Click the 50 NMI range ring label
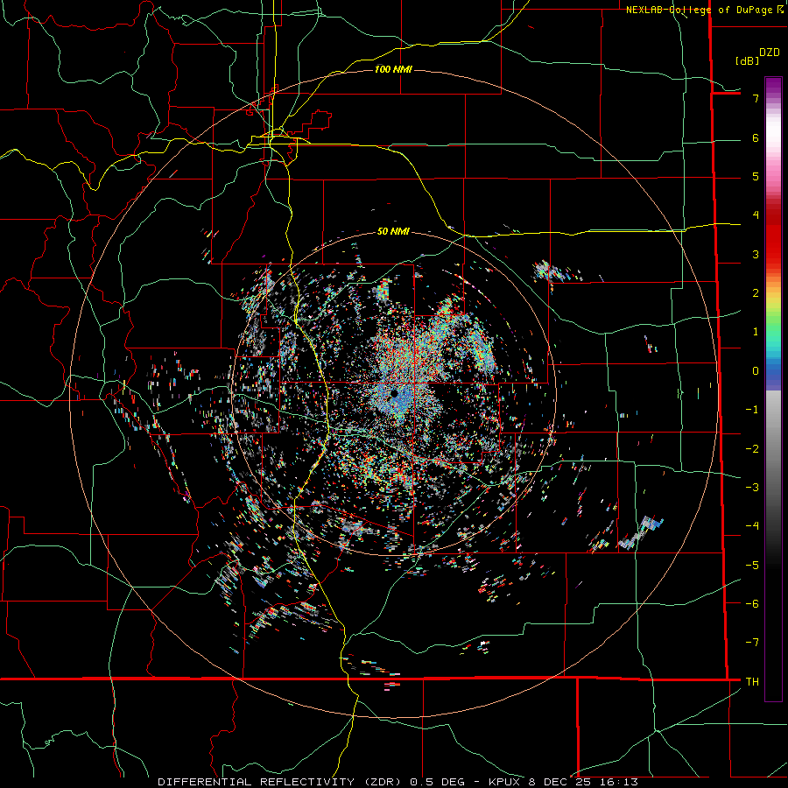 point(393,231)
